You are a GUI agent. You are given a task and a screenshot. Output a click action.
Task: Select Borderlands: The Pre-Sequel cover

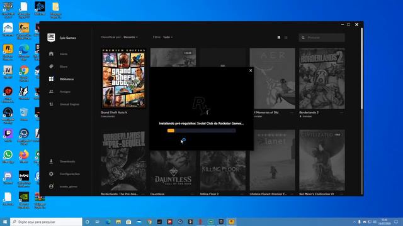tap(123, 160)
